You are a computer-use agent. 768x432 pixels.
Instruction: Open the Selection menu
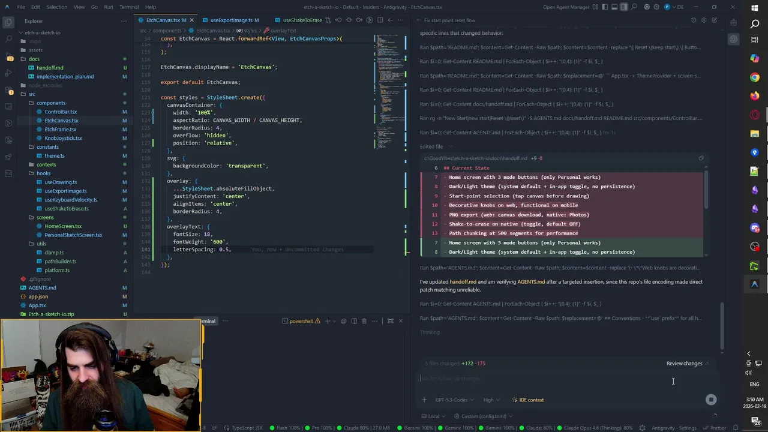(56, 7)
